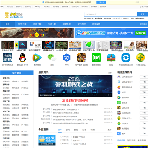Select 苹果下载 in the blue nav bar
Screen dimensions: 148x148
67,24
